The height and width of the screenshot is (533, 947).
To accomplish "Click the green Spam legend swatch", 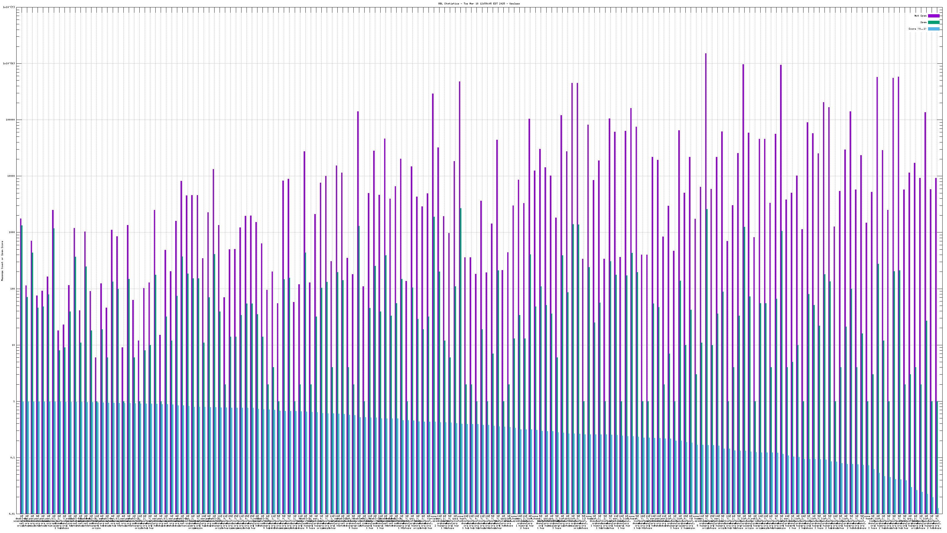I will [933, 23].
